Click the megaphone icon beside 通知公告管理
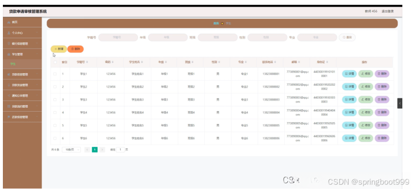The height and width of the screenshot is (189, 411). click(9, 96)
